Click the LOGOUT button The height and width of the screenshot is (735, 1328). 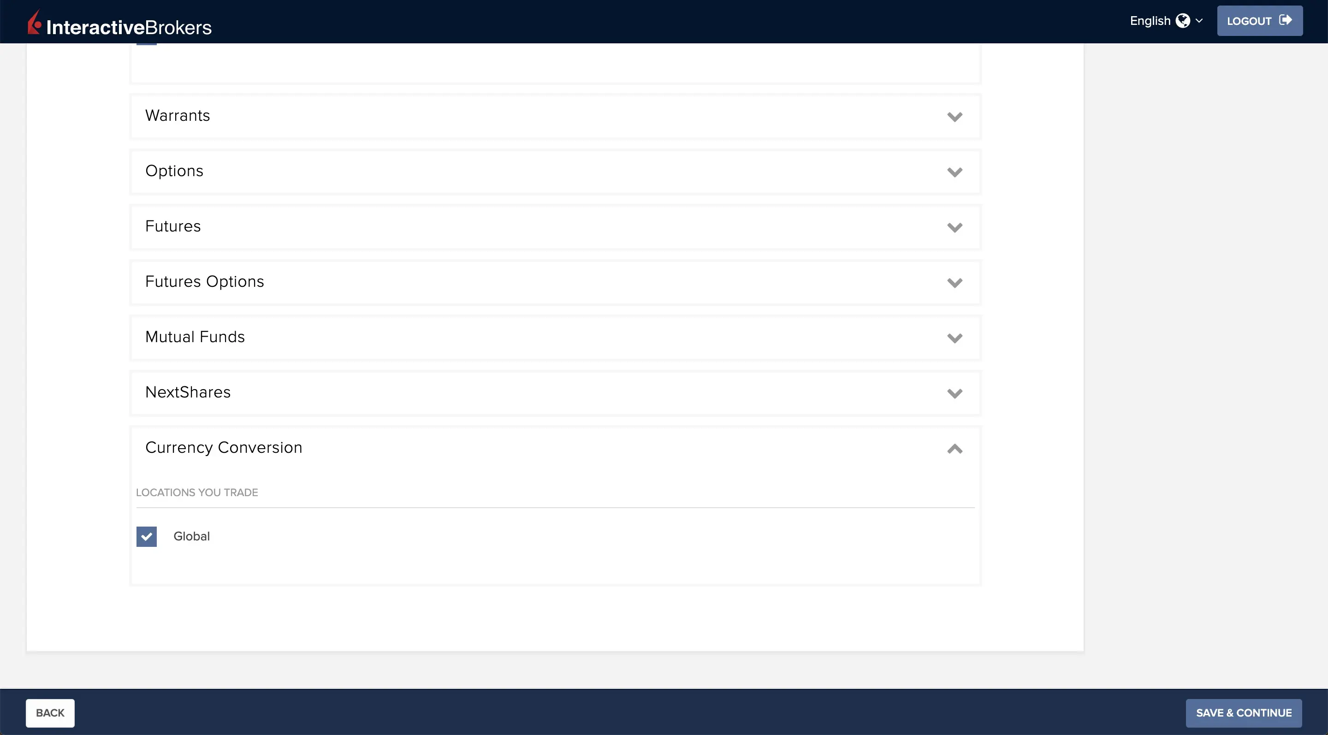point(1259,21)
